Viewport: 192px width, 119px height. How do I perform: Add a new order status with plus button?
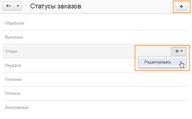coord(181,6)
